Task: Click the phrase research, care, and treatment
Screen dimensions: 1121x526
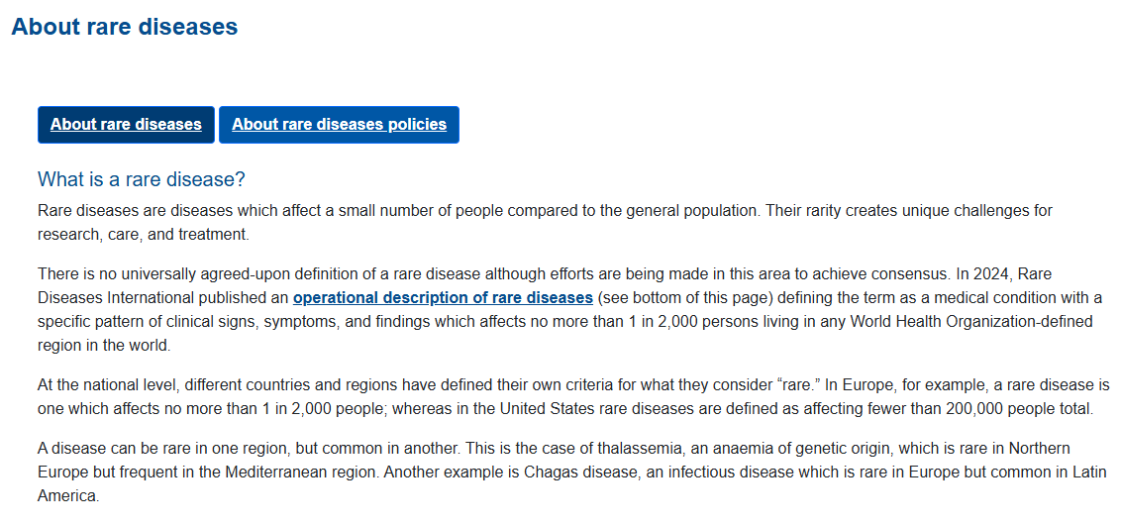Action: click(x=143, y=235)
